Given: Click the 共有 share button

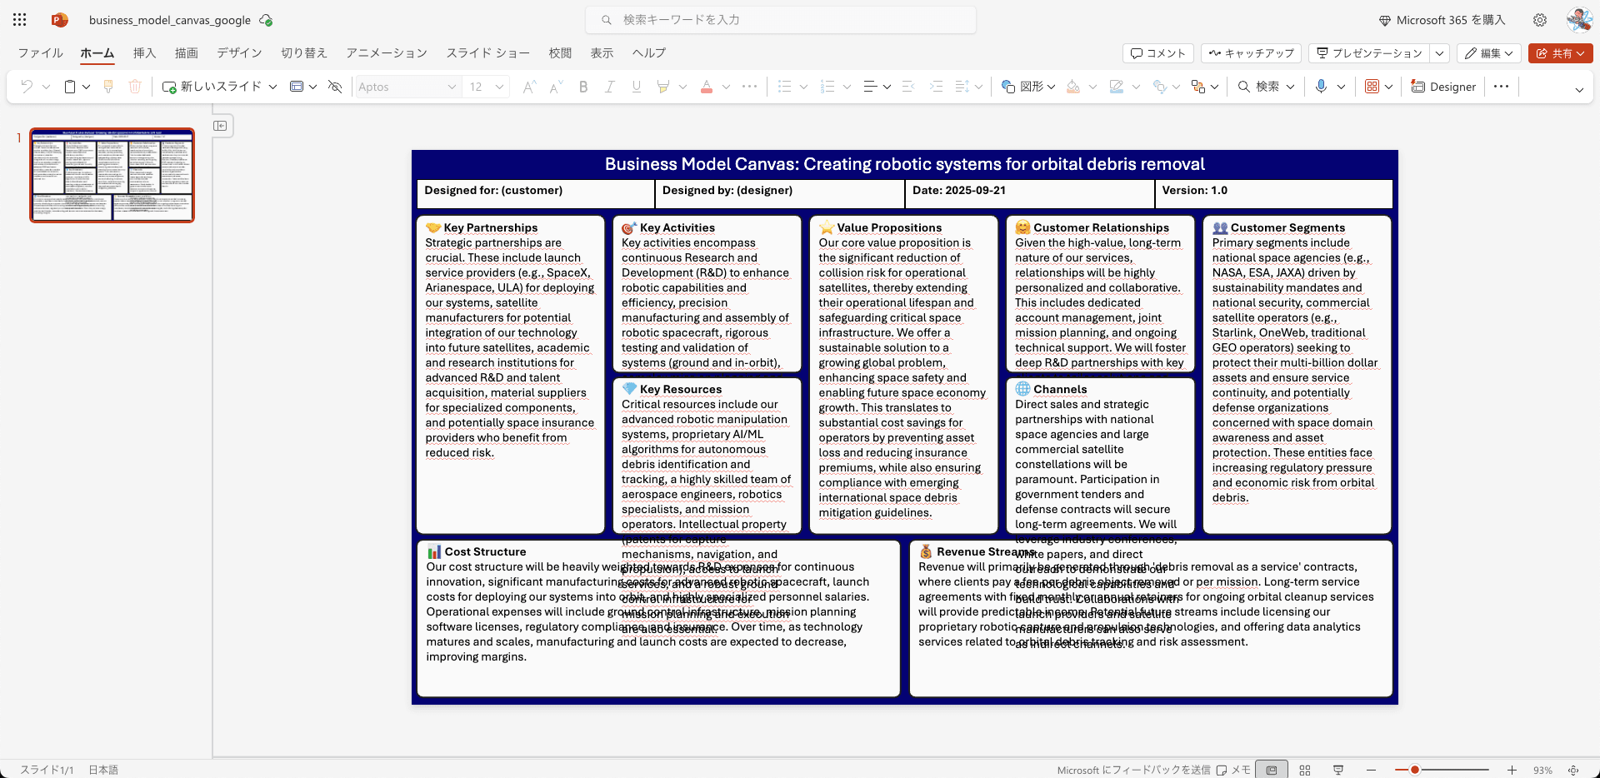Looking at the screenshot, I should tap(1560, 53).
